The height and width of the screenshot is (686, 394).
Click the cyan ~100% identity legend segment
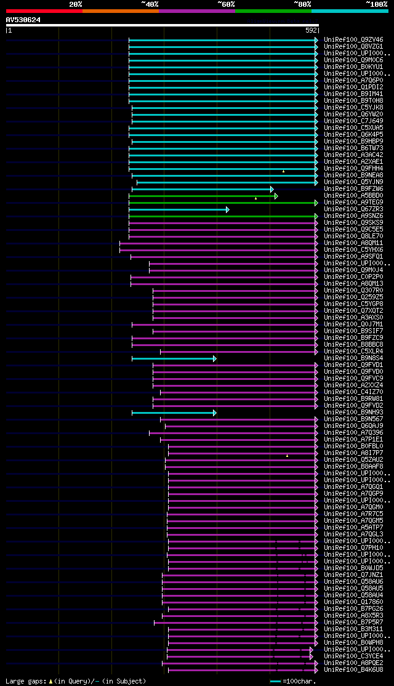click(350, 11)
